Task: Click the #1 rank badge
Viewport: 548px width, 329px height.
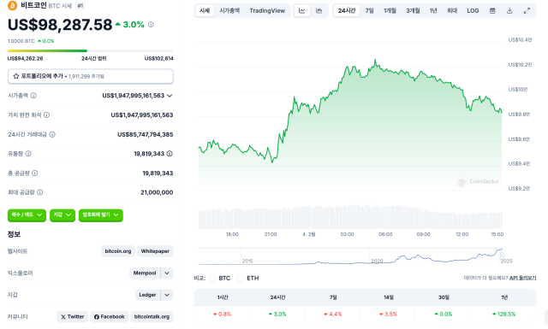Action: pos(80,6)
